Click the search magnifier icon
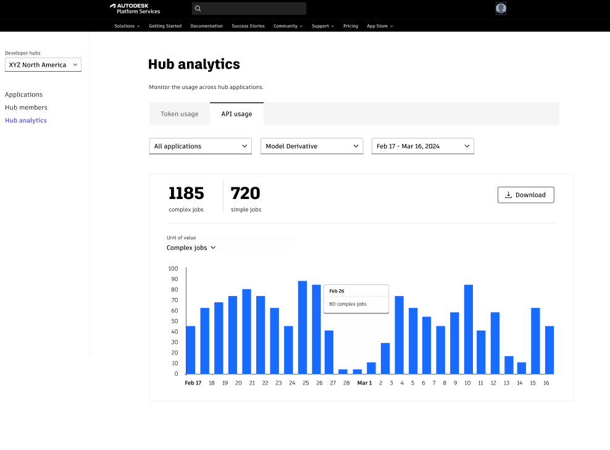The image size is (610, 450). [x=198, y=9]
